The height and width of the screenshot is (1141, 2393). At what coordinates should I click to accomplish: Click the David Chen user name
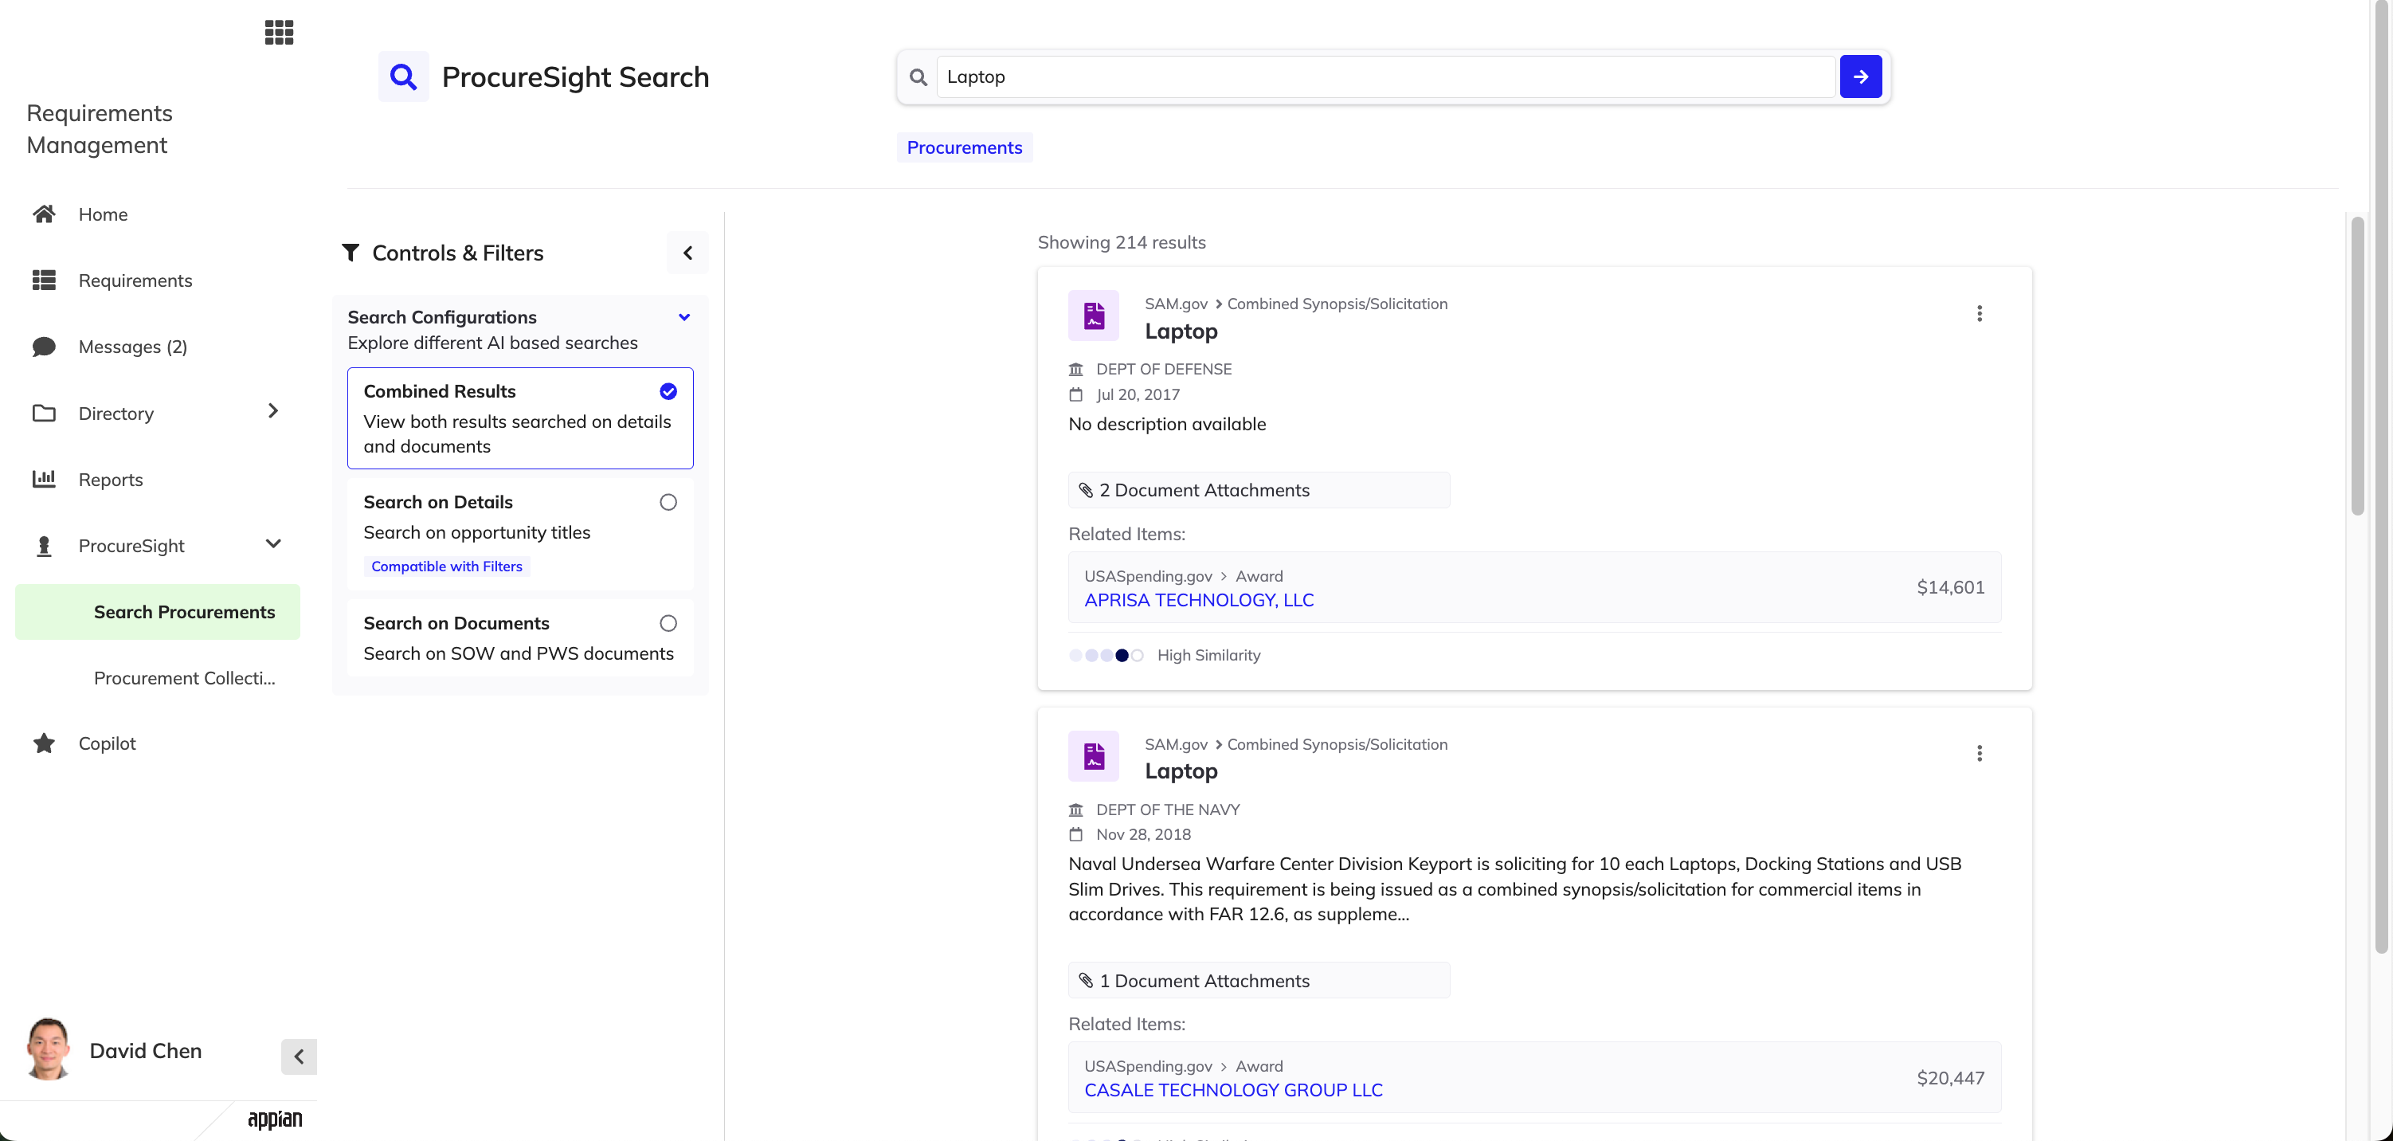146,1051
